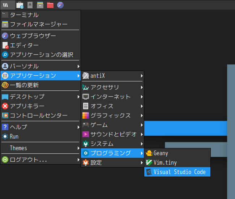Image resolution: width=235 pixels, height=199 pixels.
Task: Open ターミナル from the menu
Action: pyautogui.click(x=40, y=15)
